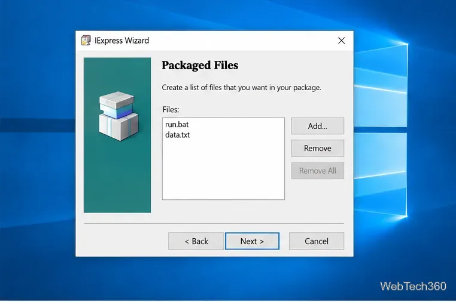Proceed with the Next > button
The image size is (456, 302).
[252, 241]
